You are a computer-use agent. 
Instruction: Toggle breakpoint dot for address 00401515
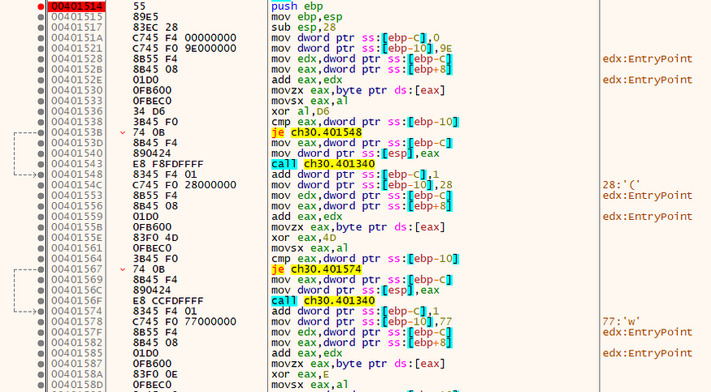click(41, 17)
